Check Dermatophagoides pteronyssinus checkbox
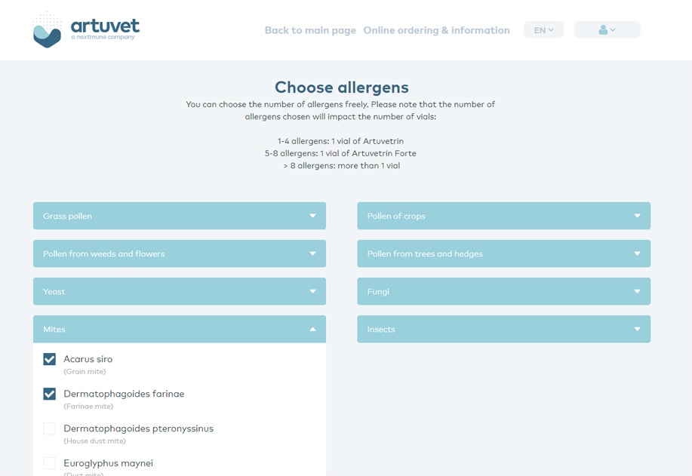 [50, 428]
